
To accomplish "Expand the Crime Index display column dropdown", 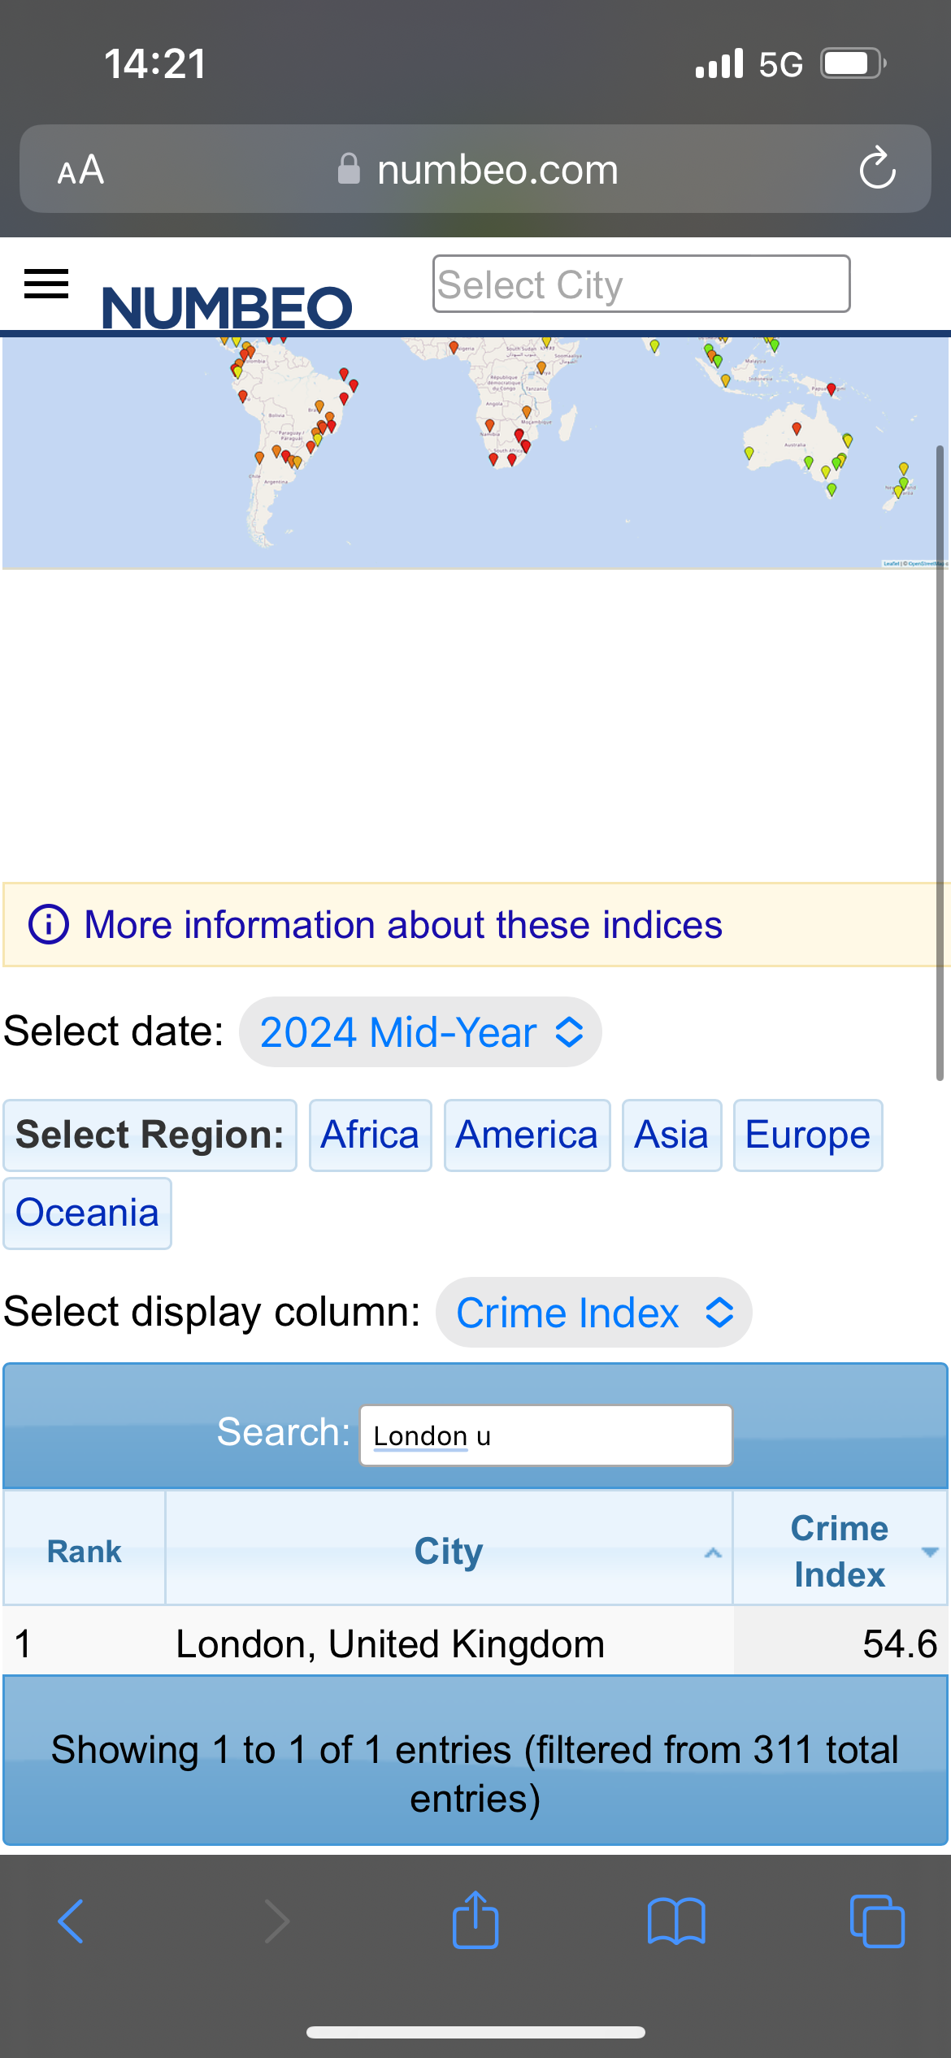I will 593,1313.
